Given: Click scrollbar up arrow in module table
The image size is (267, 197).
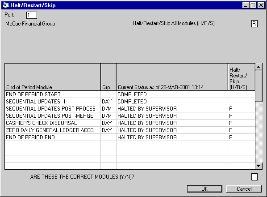Looking at the screenshot, I should click(259, 67).
